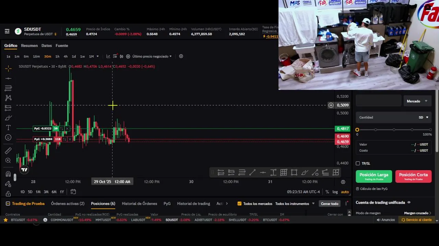Screen dimensions: 439x246
Task: Toggle percent scale on chart
Action: 327,192
